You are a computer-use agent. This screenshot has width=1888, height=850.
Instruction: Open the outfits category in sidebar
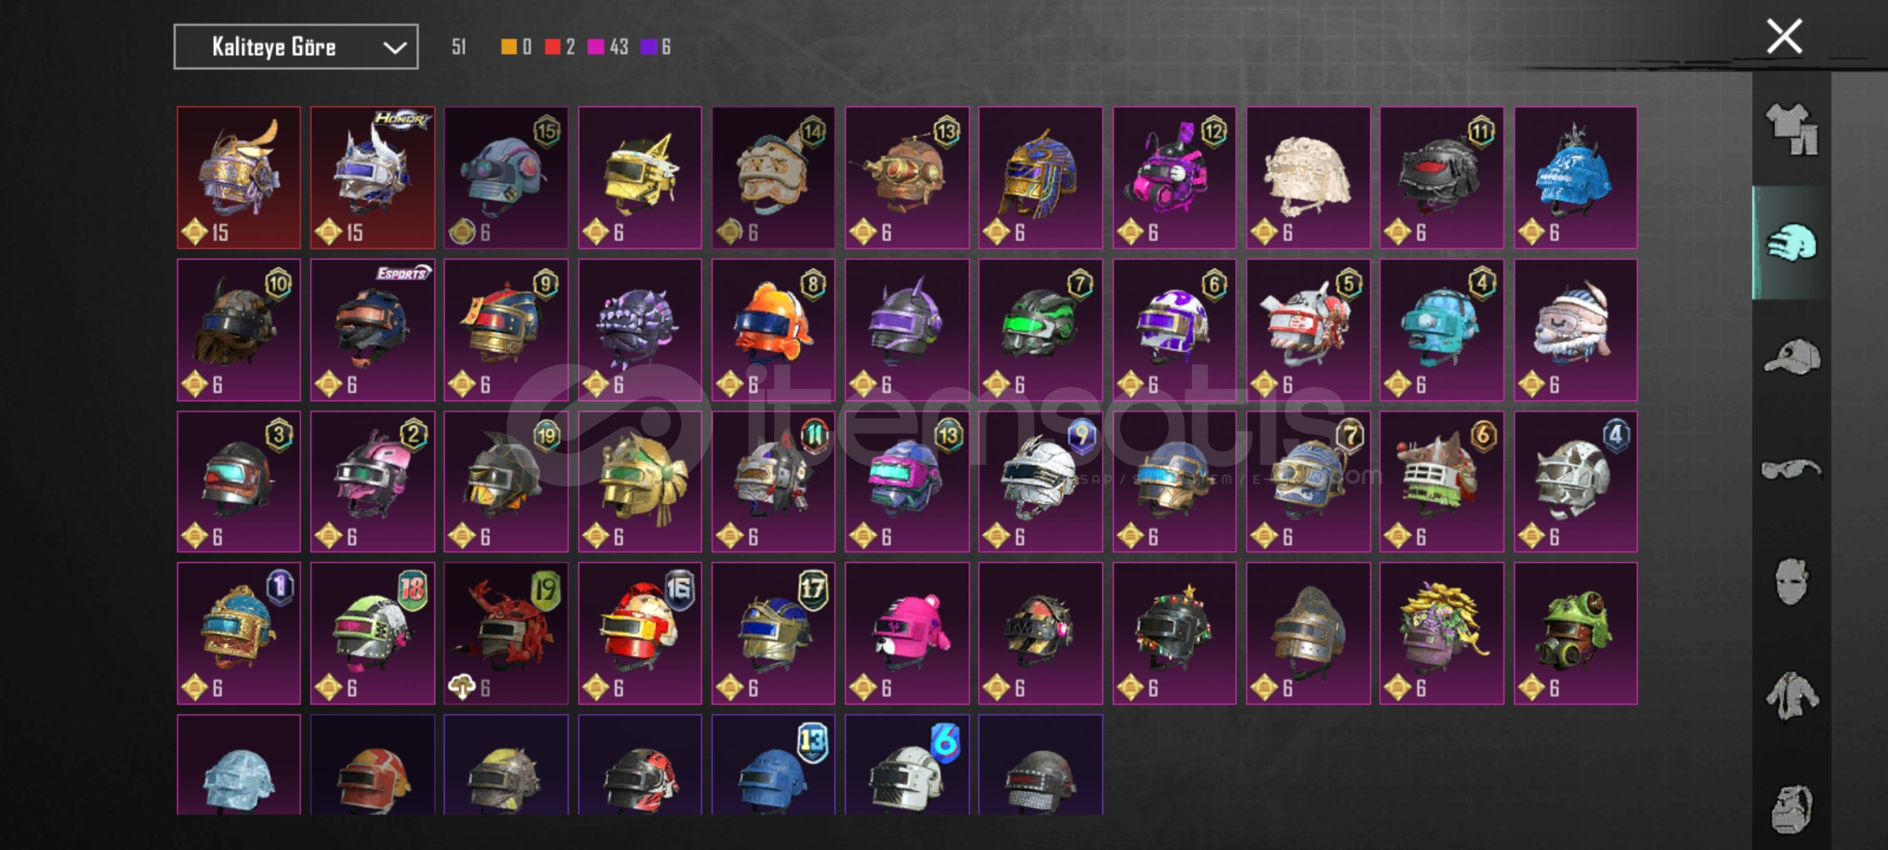point(1791,129)
